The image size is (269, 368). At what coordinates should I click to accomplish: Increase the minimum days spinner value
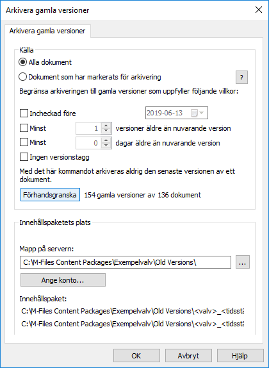point(106,140)
